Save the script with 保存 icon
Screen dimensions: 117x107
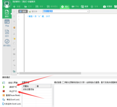tap(37, 7)
